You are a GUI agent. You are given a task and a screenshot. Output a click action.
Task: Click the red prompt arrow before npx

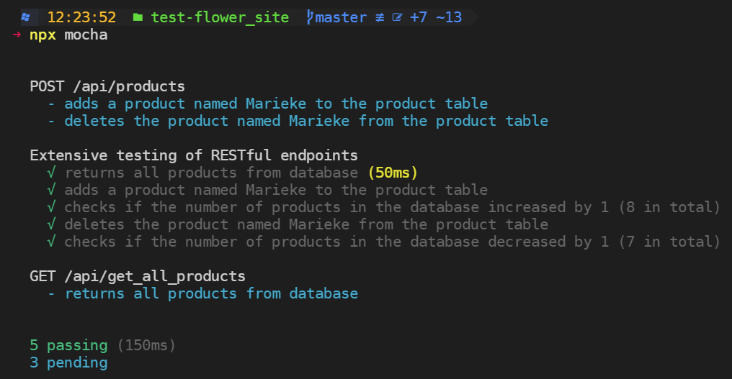click(x=17, y=35)
